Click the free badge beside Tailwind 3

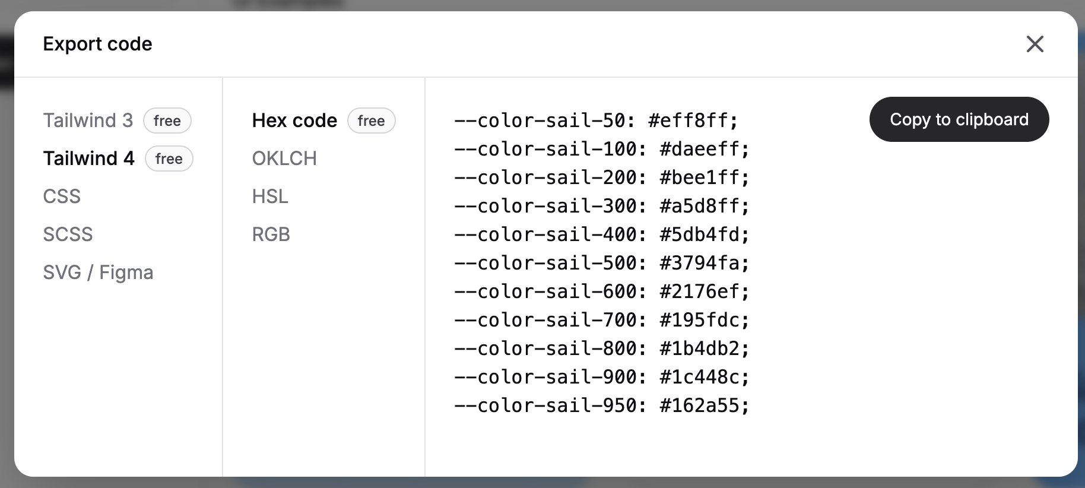(x=167, y=121)
